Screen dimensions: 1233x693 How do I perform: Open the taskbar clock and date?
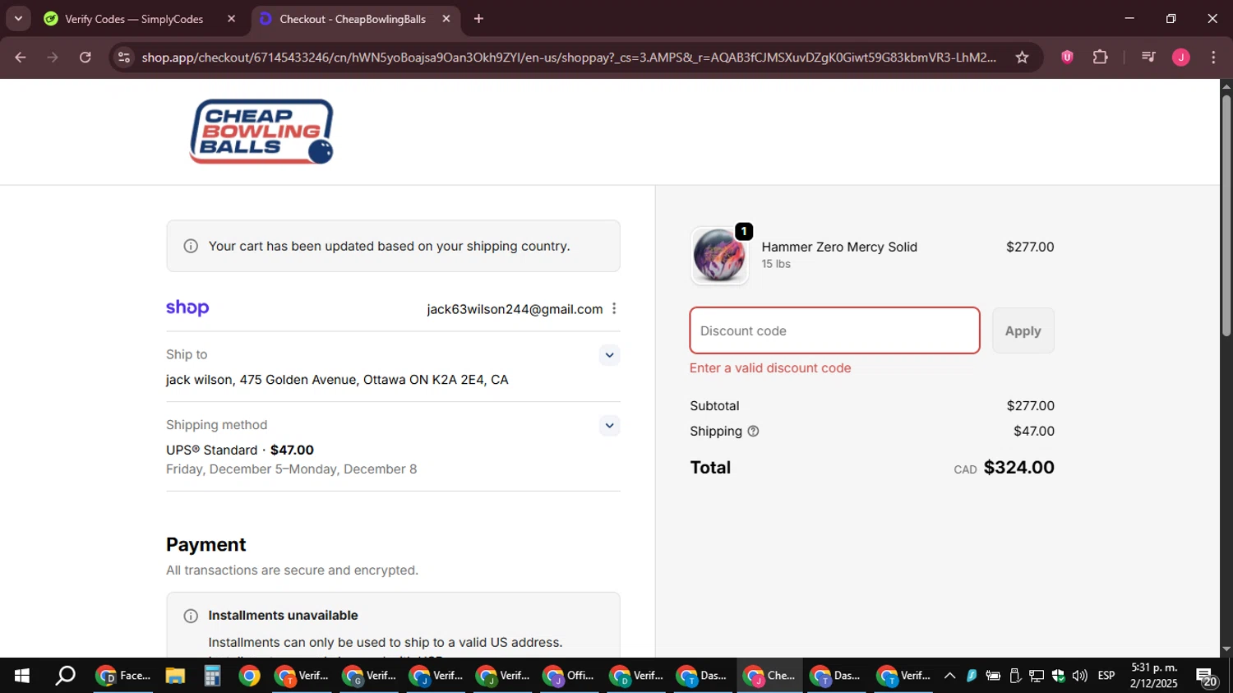pyautogui.click(x=1154, y=676)
